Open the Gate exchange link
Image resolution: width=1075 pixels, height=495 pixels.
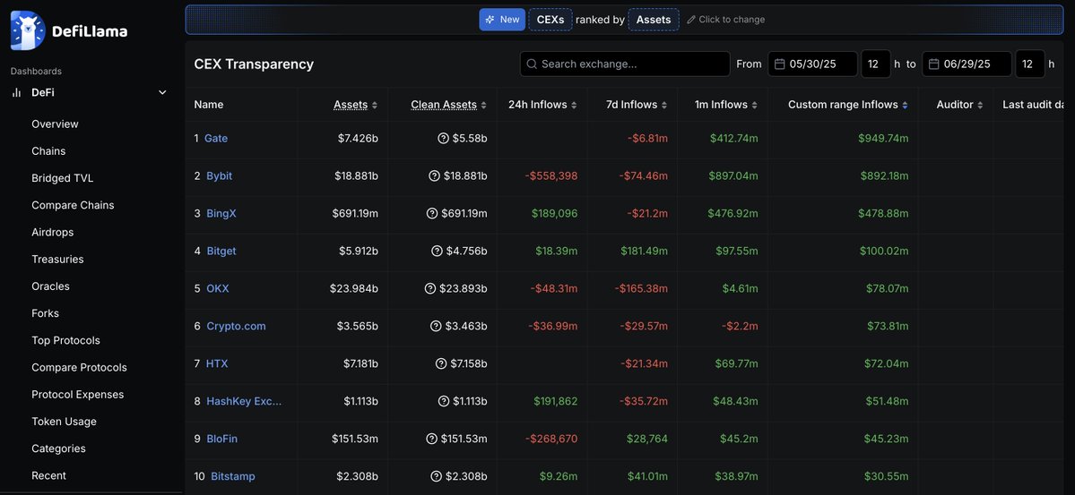coord(216,139)
